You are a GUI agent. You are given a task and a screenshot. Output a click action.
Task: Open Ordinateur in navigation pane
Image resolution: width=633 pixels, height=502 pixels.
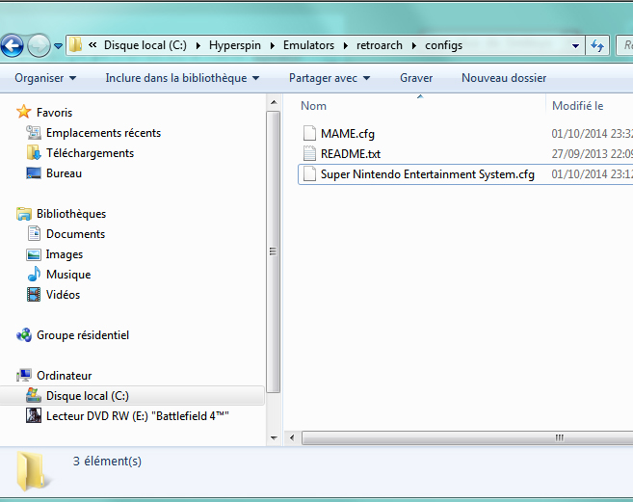point(65,376)
